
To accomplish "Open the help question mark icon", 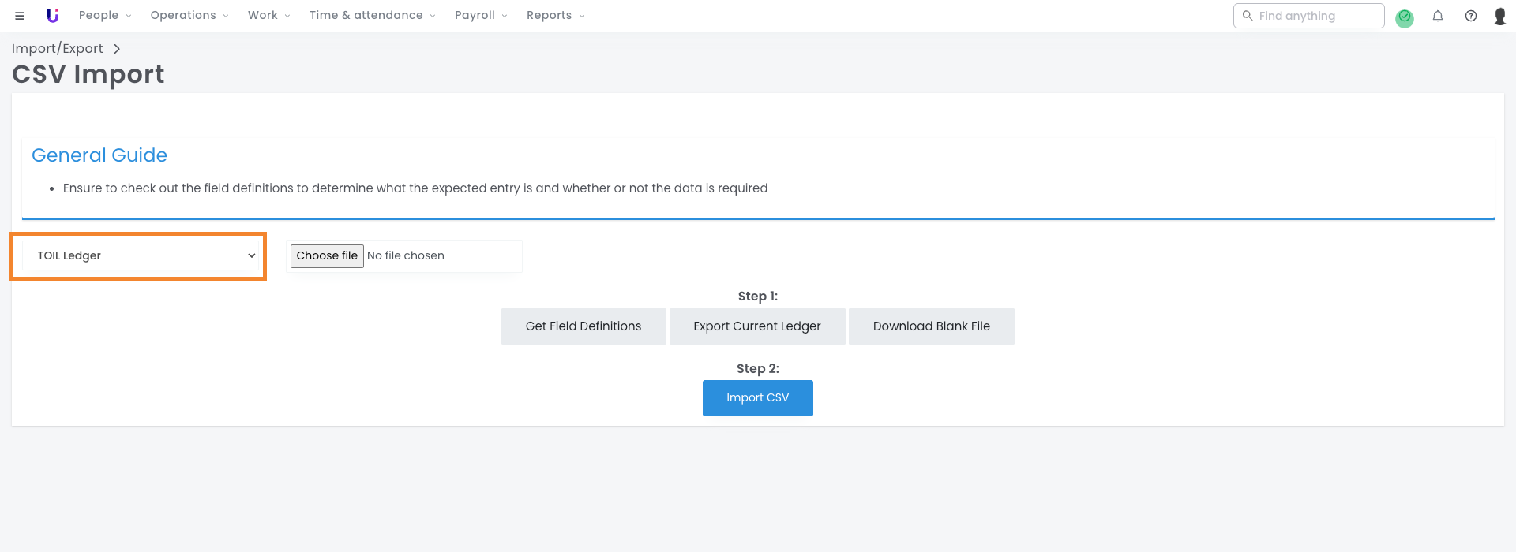I will pos(1471,16).
